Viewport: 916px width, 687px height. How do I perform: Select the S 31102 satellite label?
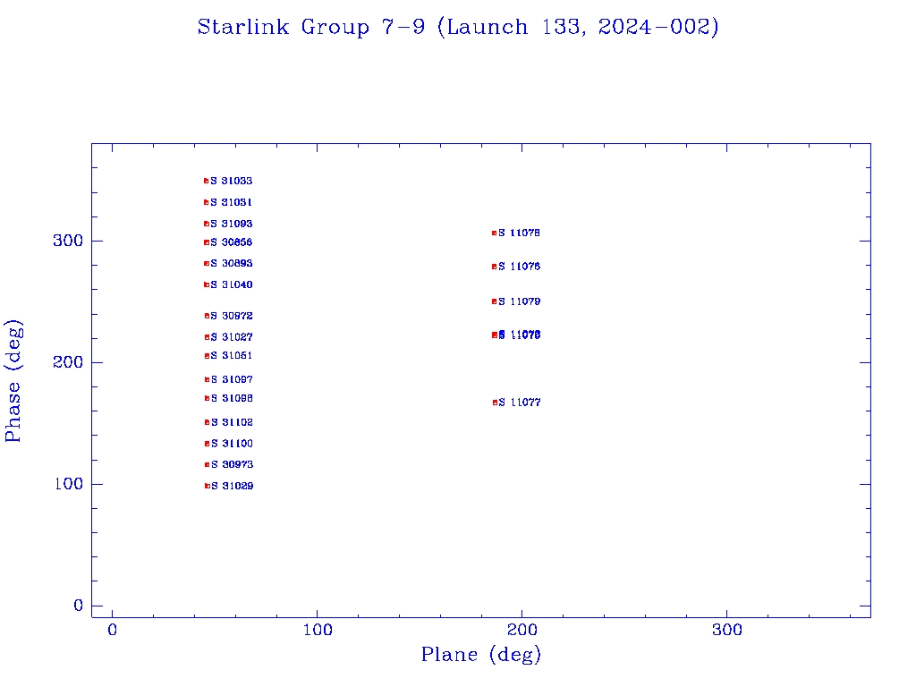(233, 422)
